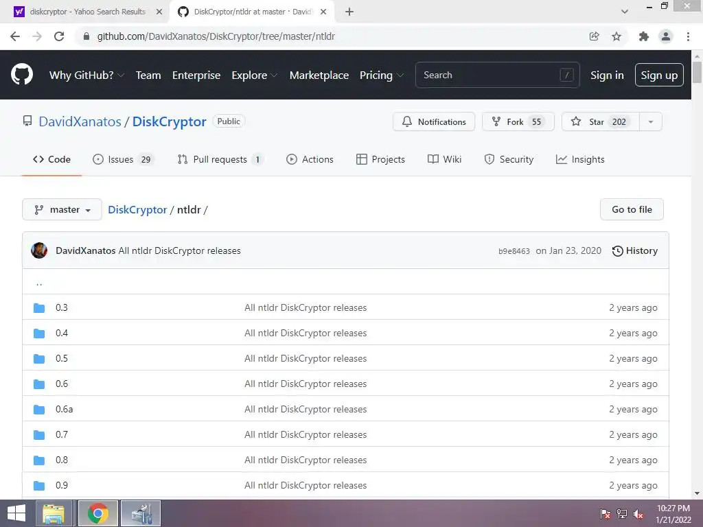Open the Chrome tab search chevron
703x527 pixels.
(x=625, y=12)
